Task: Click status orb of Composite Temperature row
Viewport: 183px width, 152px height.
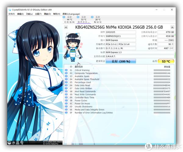Action: [x=66, y=73]
